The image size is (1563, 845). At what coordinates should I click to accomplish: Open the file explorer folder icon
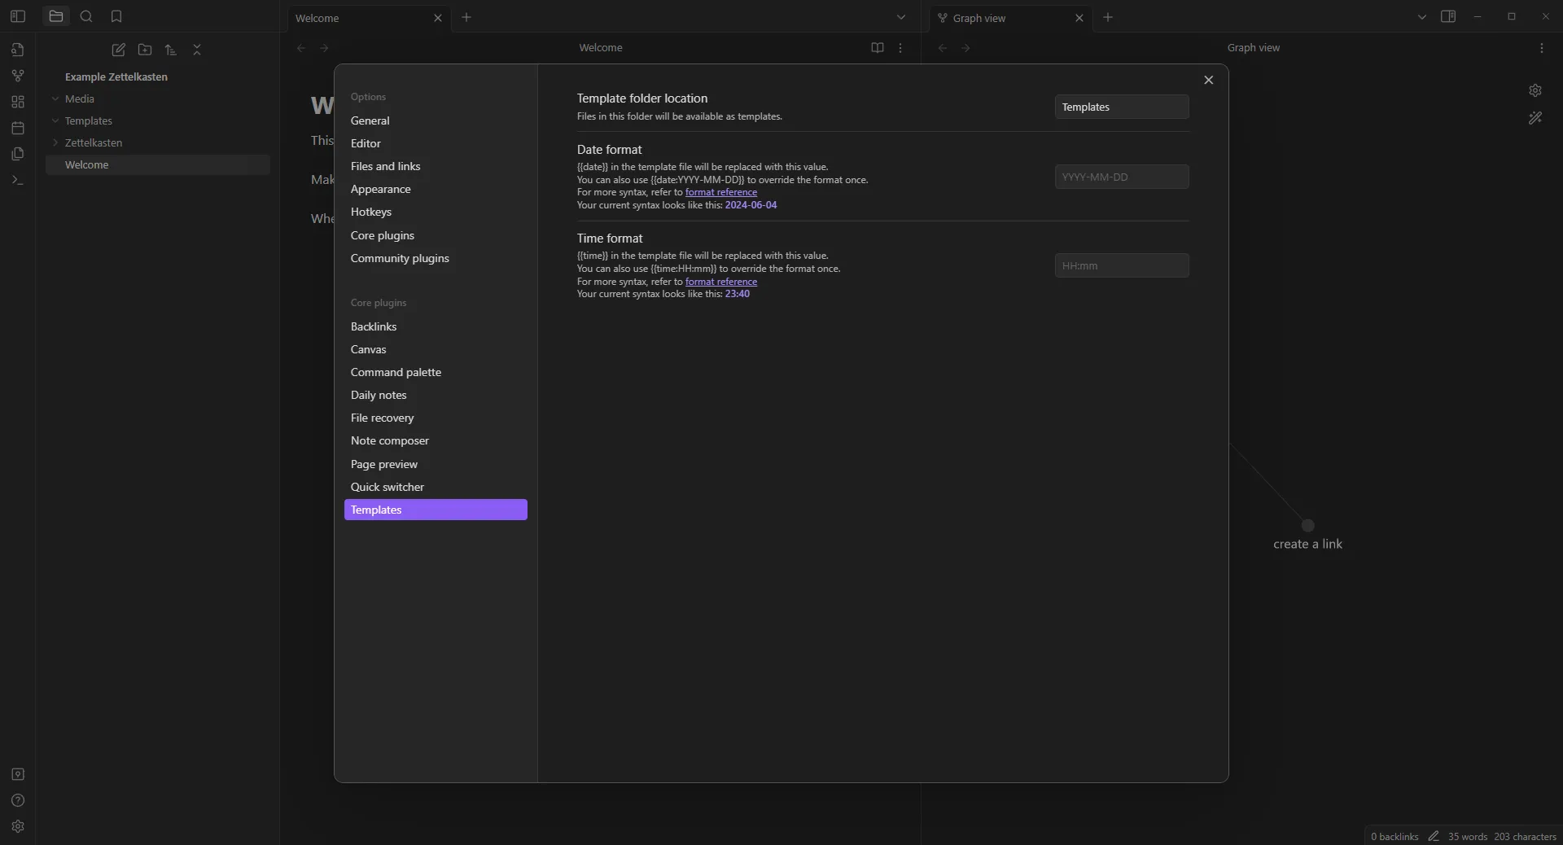[x=56, y=16]
